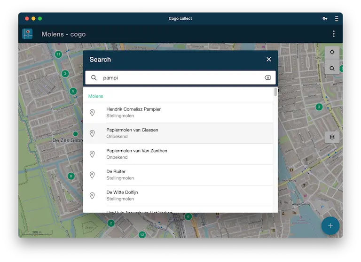
Task: Click the search field containing 'pampi'
Action: point(180,78)
